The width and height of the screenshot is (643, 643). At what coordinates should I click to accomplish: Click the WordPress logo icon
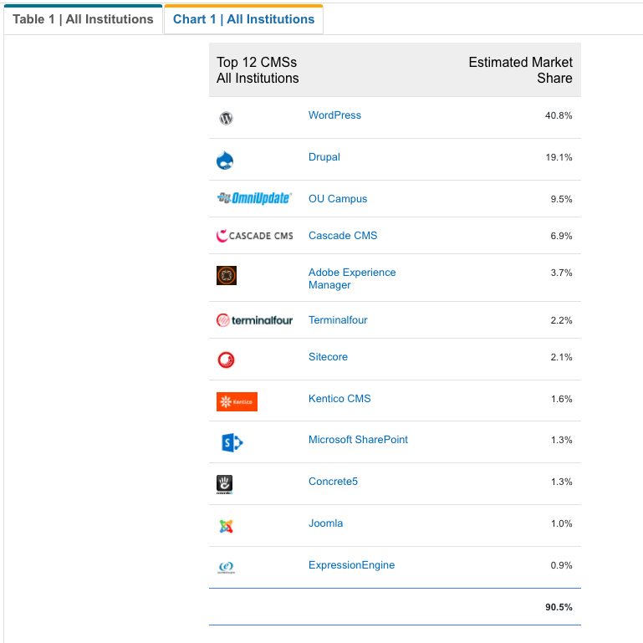coord(226,118)
